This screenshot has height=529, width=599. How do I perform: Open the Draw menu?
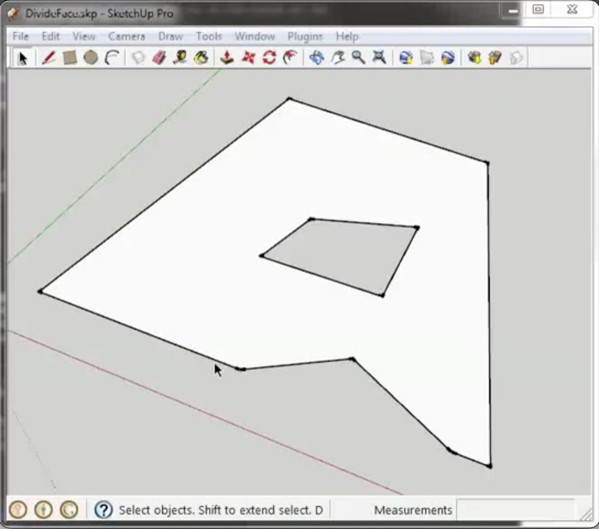[170, 36]
